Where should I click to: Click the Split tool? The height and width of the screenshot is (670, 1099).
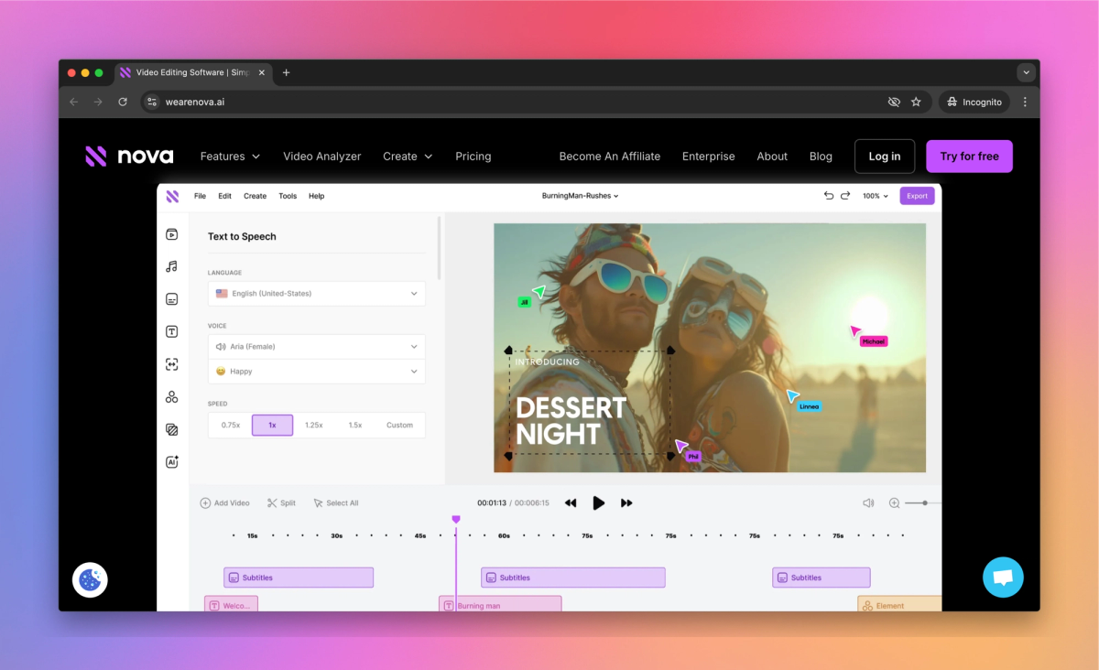pyautogui.click(x=281, y=503)
